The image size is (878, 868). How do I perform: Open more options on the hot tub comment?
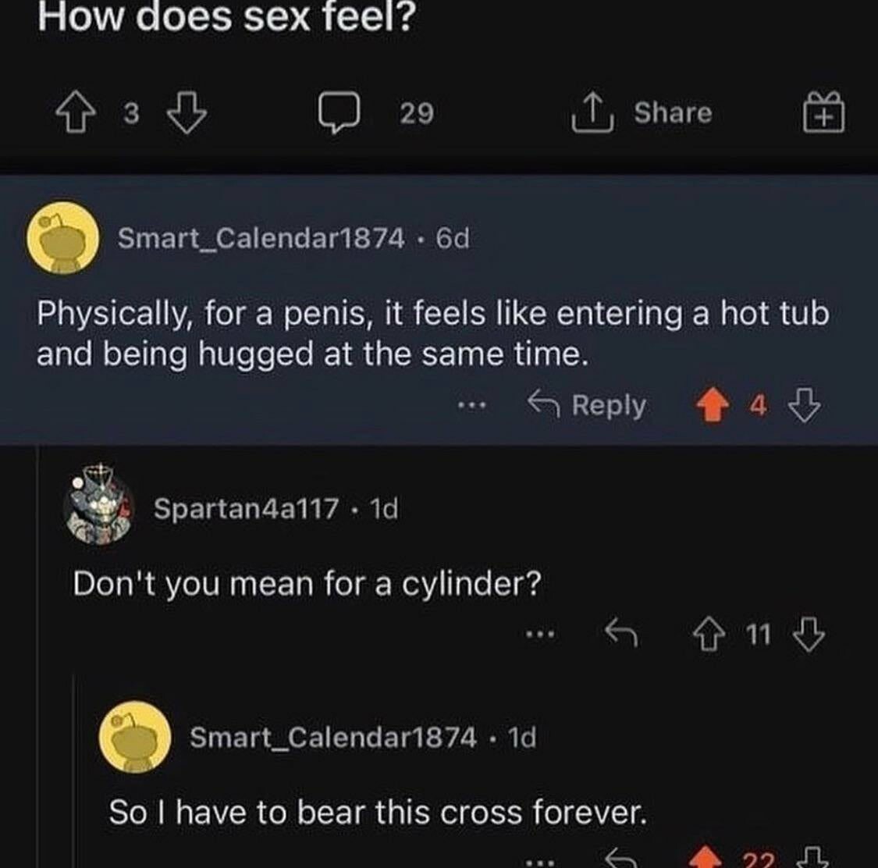coord(473,406)
